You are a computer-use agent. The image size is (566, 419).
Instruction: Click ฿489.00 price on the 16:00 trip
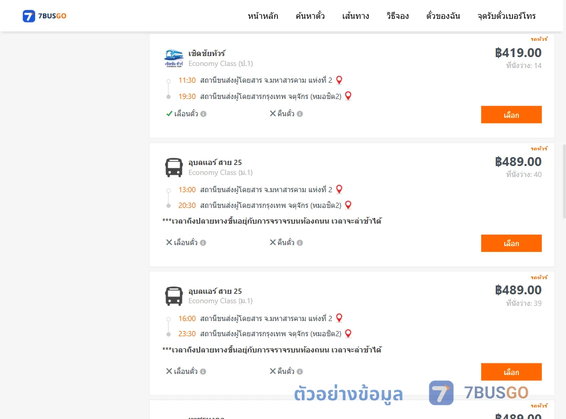coord(518,290)
